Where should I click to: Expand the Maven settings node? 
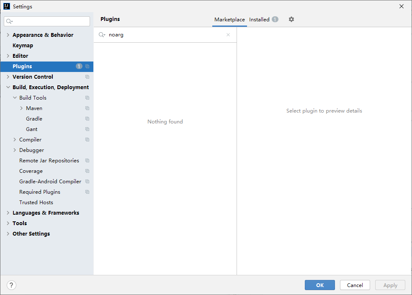click(21, 108)
